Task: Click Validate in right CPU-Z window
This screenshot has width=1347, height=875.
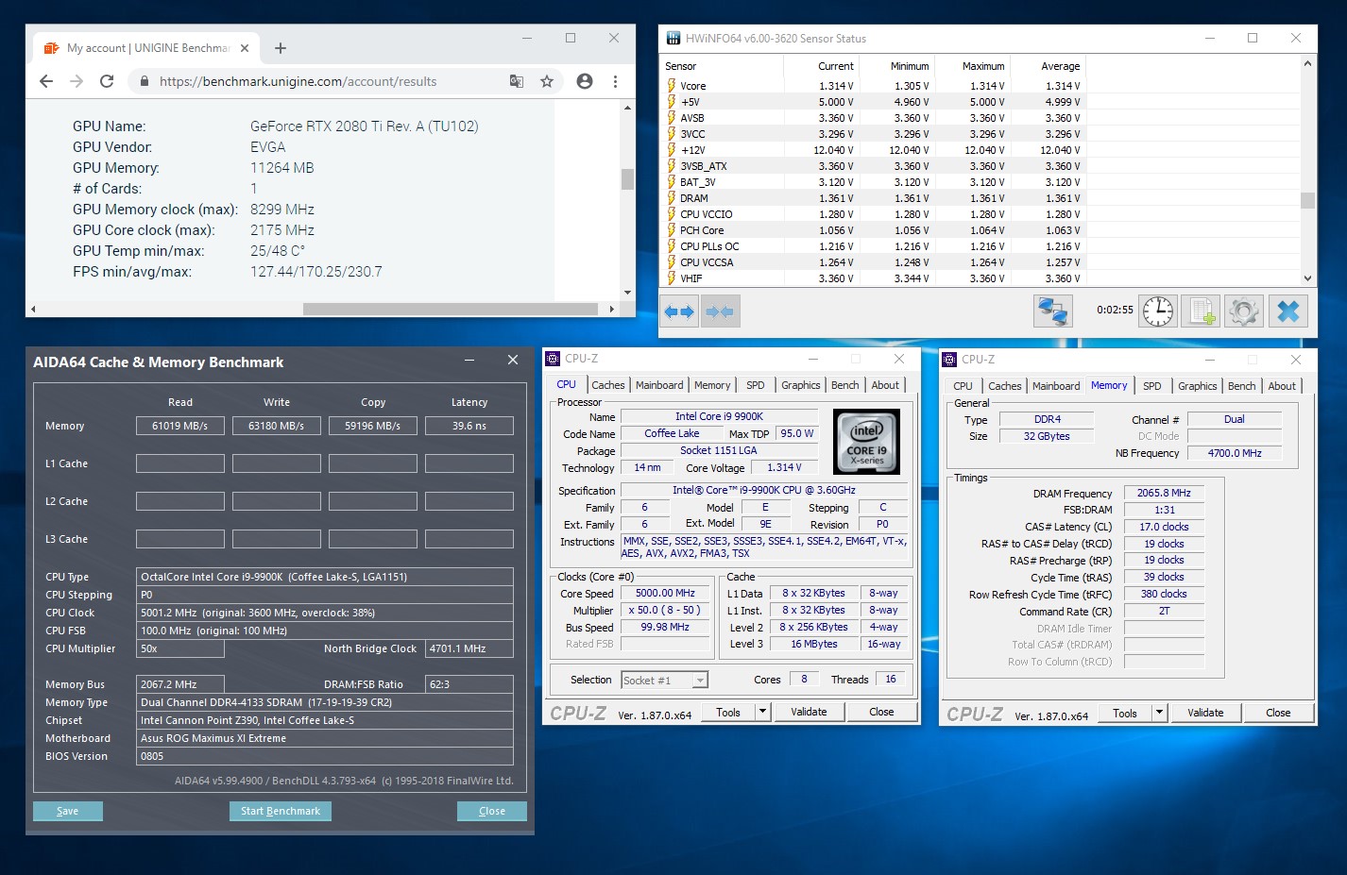Action: 1205,714
